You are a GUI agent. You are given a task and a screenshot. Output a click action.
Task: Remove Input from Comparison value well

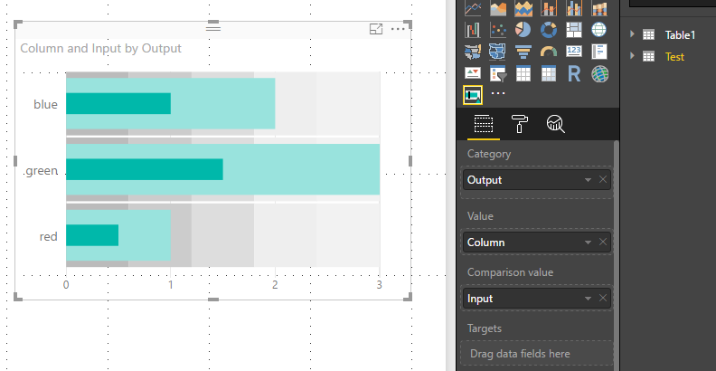coord(603,298)
